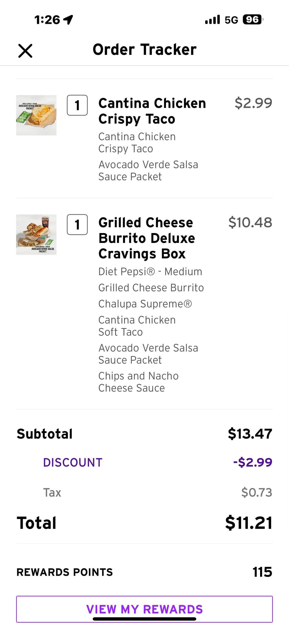Screen dimensions: 289x626
Task: Tap the Chips and Nacho Cheese Sauce item
Action: coord(138,382)
